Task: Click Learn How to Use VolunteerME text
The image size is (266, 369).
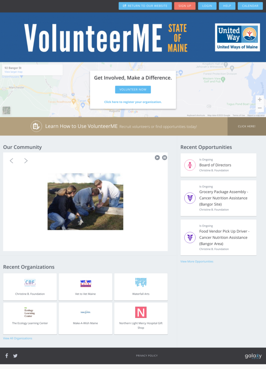Action: [81, 126]
